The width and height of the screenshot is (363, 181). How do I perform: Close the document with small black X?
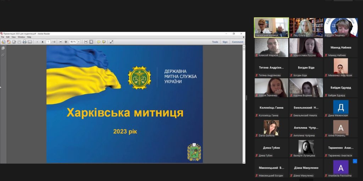244,37
